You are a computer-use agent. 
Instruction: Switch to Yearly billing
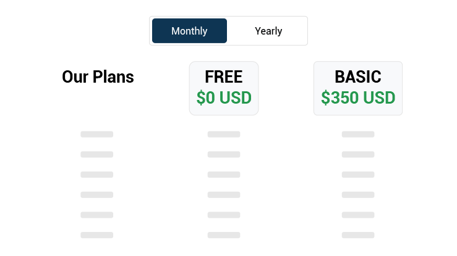(x=268, y=31)
